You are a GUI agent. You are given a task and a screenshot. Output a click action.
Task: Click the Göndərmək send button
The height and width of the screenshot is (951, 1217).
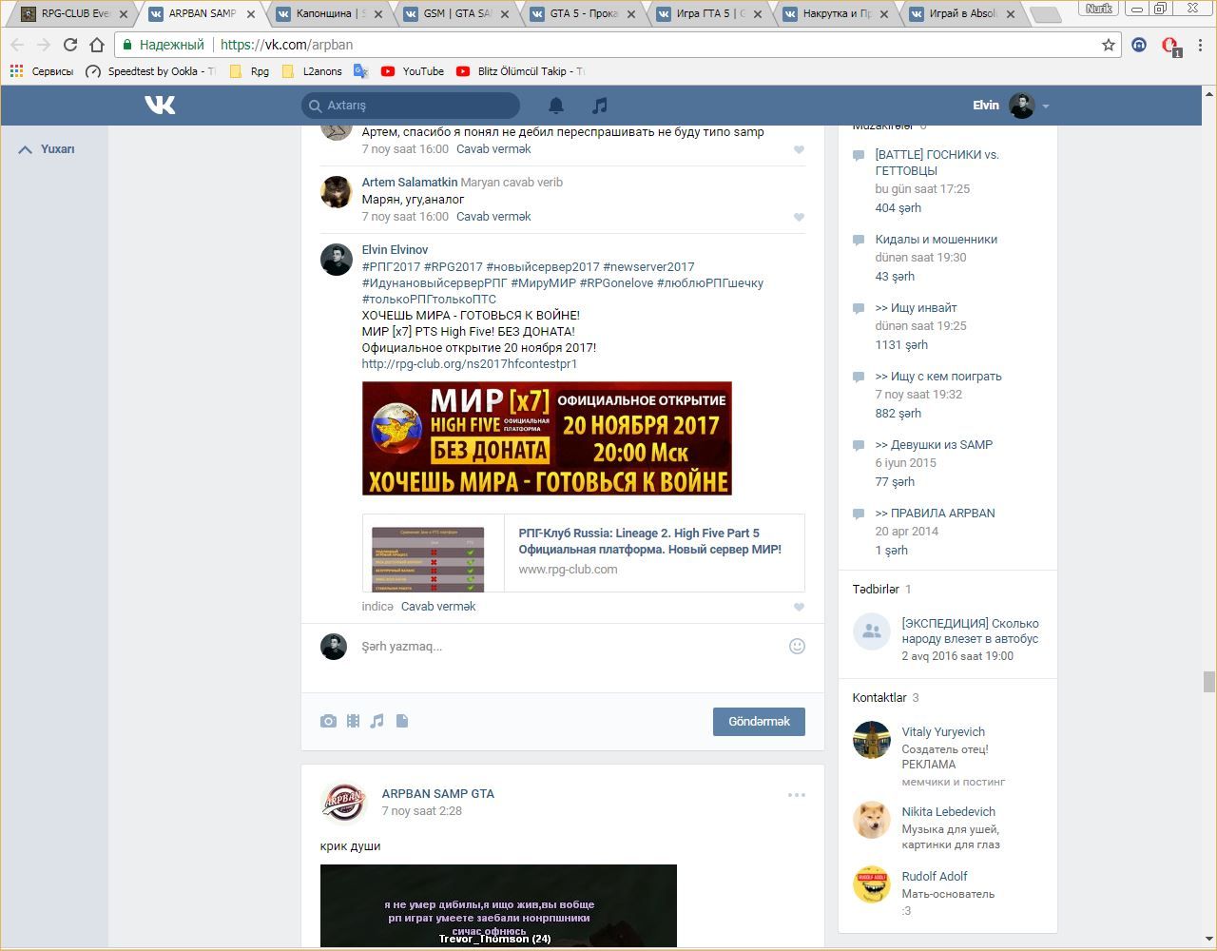click(759, 722)
